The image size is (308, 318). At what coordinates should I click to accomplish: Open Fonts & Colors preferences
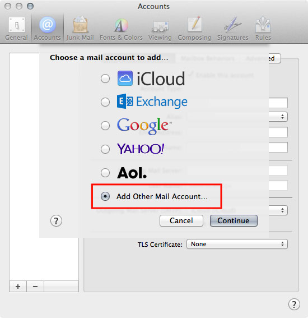pos(121,29)
